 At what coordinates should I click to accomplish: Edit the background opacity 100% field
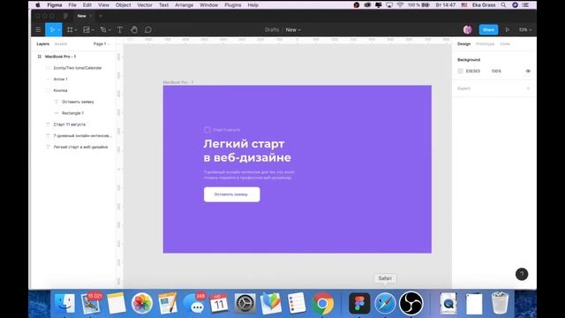point(496,71)
